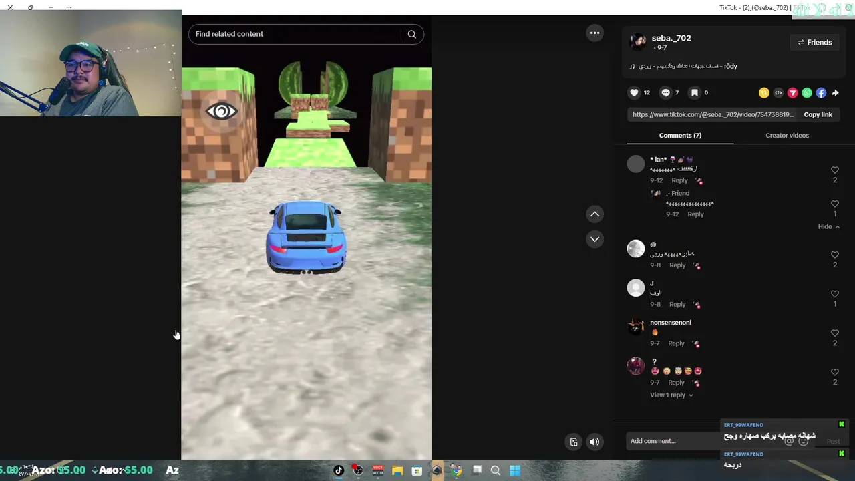855x481 pixels.
Task: Click the video URL text box
Action: click(713, 114)
